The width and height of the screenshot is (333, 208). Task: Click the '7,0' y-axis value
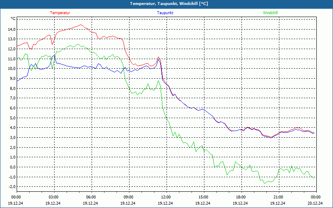tap(12, 98)
